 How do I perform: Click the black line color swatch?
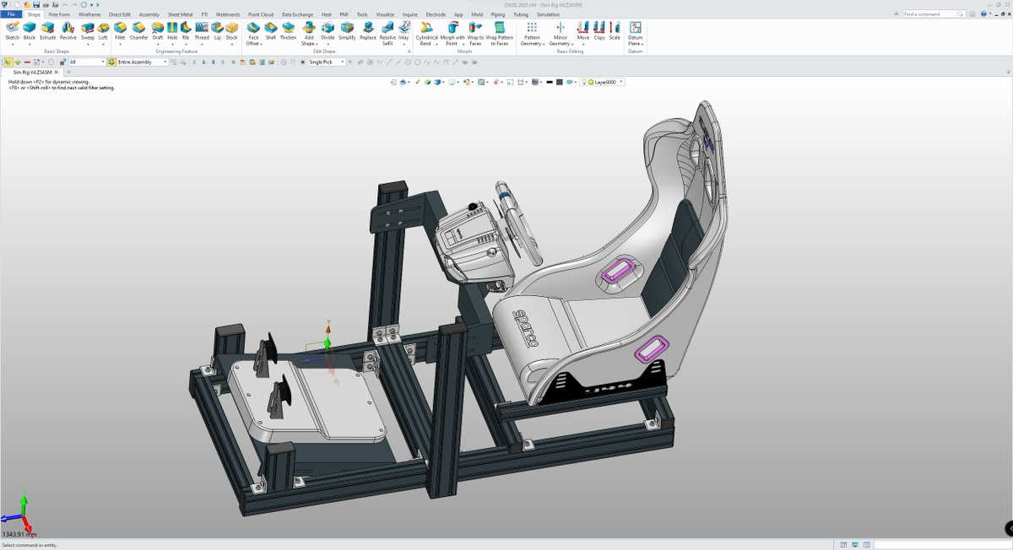point(550,82)
